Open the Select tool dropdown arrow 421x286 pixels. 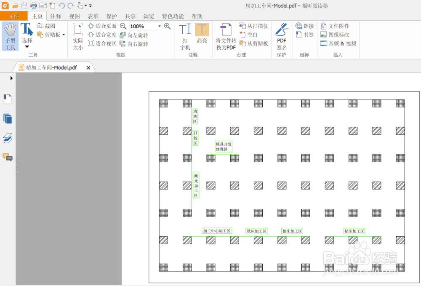pyautogui.click(x=27, y=47)
